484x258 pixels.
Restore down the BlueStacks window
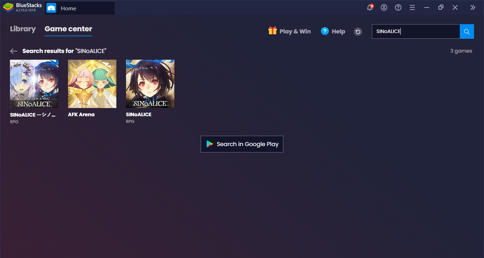(441, 7)
